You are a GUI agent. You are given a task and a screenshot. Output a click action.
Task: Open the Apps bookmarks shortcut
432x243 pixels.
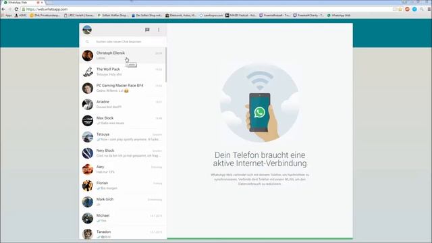(x=7, y=16)
